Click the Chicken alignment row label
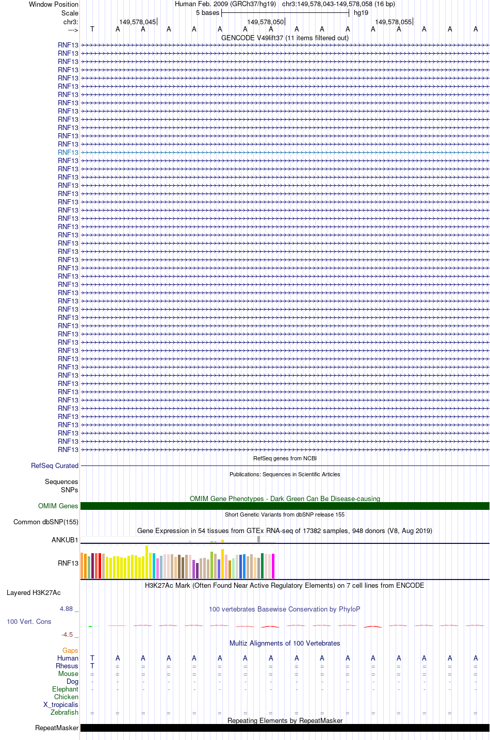 [x=66, y=697]
